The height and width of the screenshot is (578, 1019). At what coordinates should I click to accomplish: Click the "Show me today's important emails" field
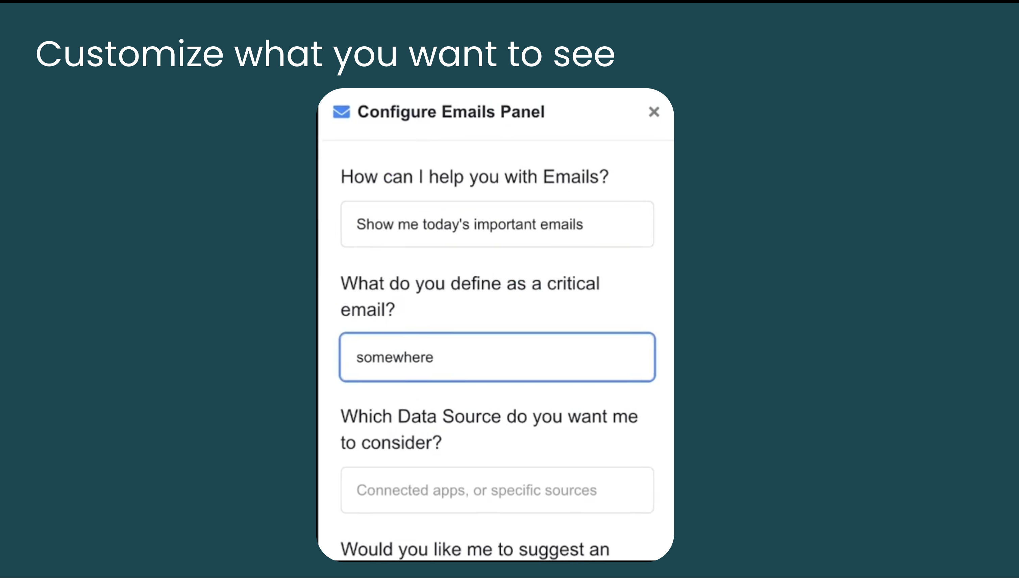[x=497, y=224]
